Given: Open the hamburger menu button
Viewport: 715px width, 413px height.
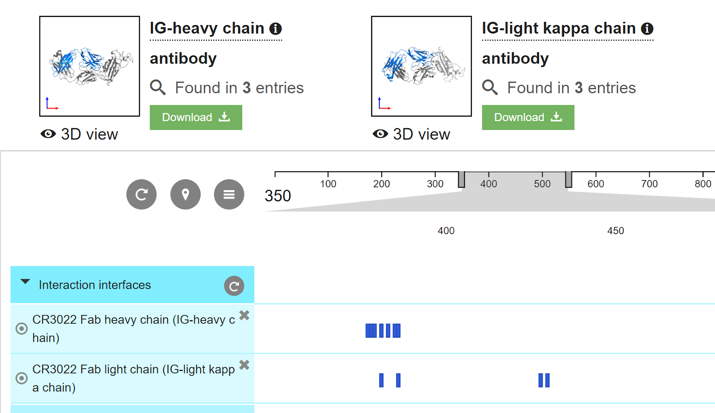Looking at the screenshot, I should pos(229,194).
